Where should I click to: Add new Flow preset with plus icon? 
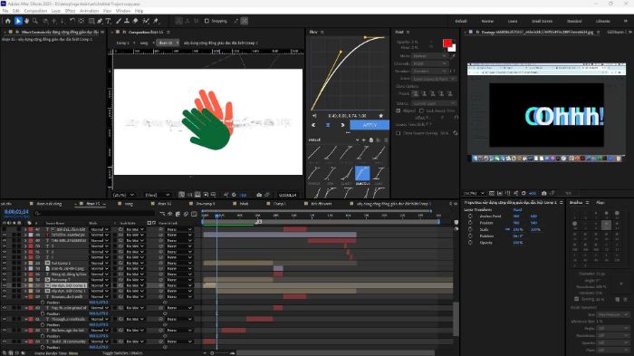click(363, 140)
